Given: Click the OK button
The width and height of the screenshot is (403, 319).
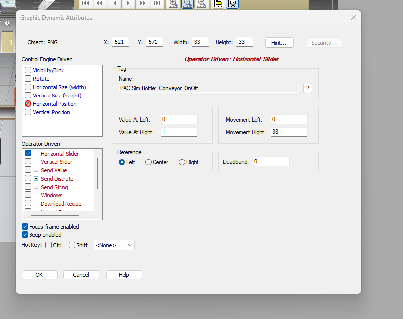Looking at the screenshot, I should (39, 275).
